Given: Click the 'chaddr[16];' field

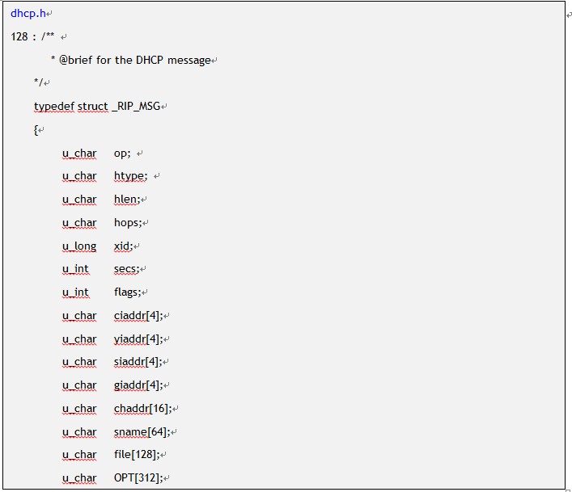Looking at the screenshot, I should [142, 409].
